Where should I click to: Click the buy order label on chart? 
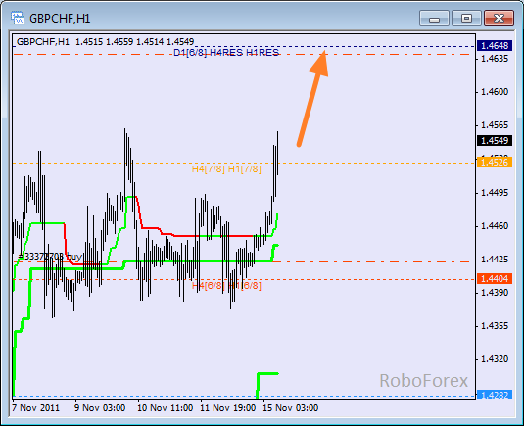point(50,257)
